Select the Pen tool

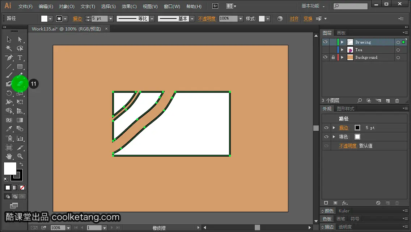9,58
